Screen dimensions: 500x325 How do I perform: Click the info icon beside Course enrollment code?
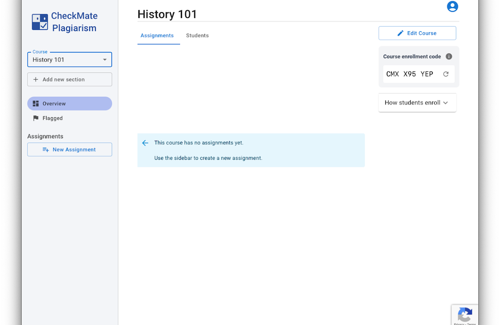click(449, 57)
